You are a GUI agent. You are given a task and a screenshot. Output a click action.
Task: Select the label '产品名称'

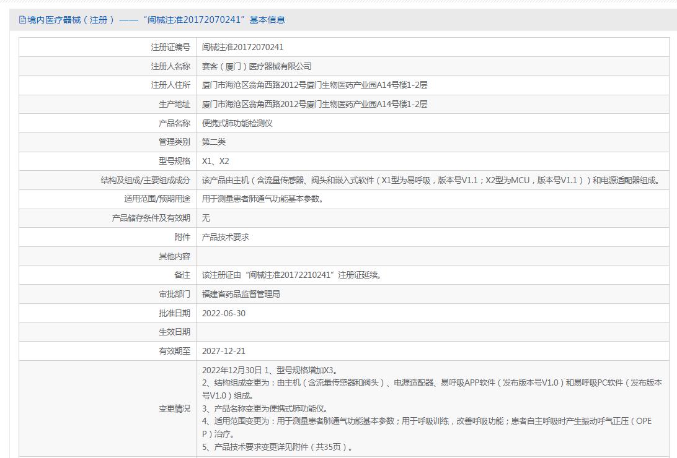(x=174, y=123)
